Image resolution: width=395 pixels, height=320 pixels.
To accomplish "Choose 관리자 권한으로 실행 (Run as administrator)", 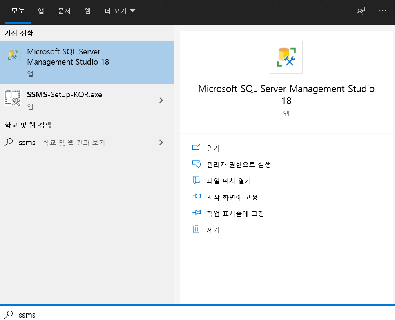I will click(239, 165).
